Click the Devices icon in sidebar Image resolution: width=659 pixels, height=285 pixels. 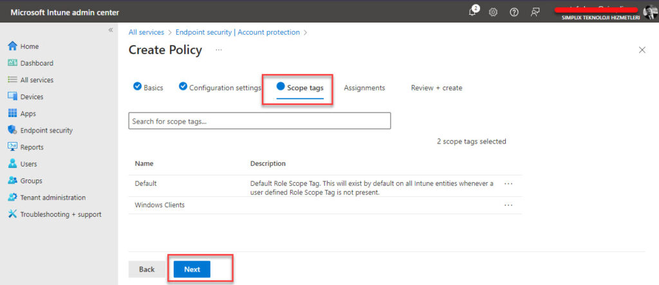12,97
